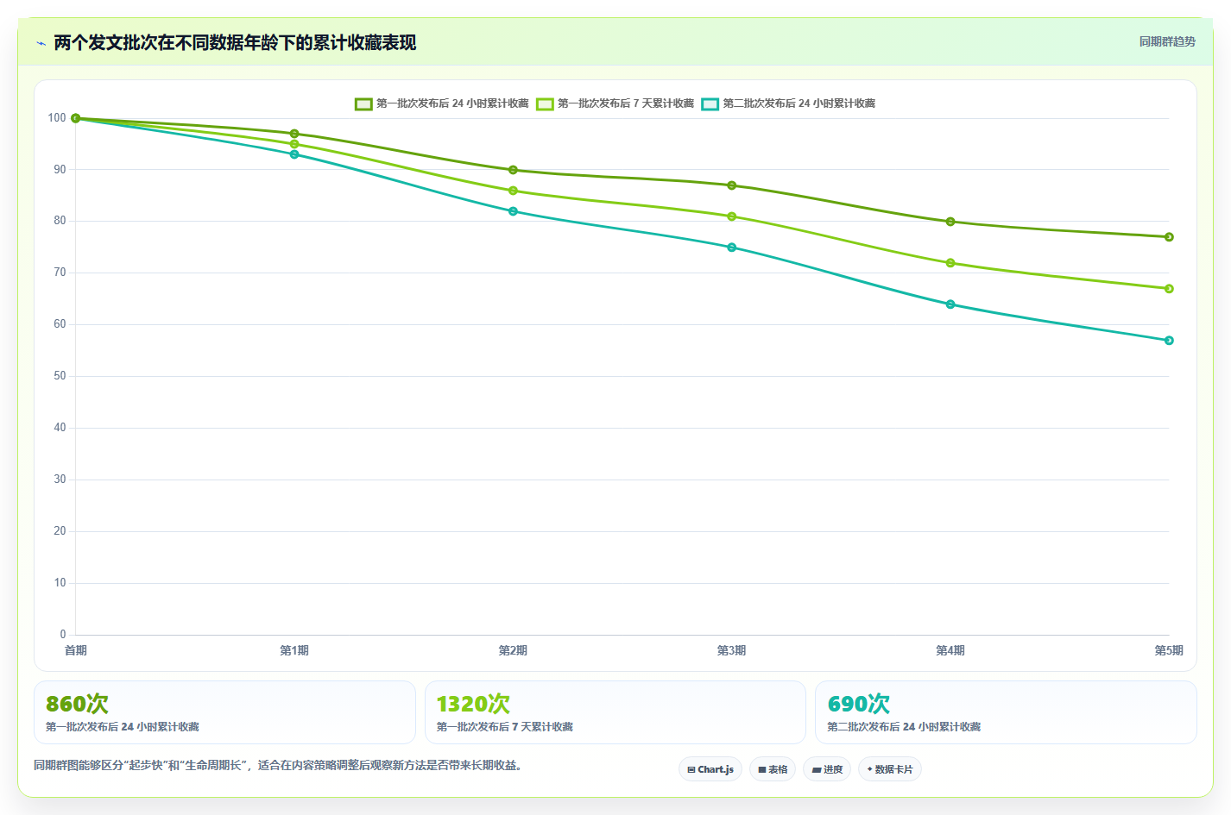Screen dimensions: 1231x815
Task: Click the chart title 两个发文批次在不同数据年龄下的累计收藏表现
Action: (235, 43)
